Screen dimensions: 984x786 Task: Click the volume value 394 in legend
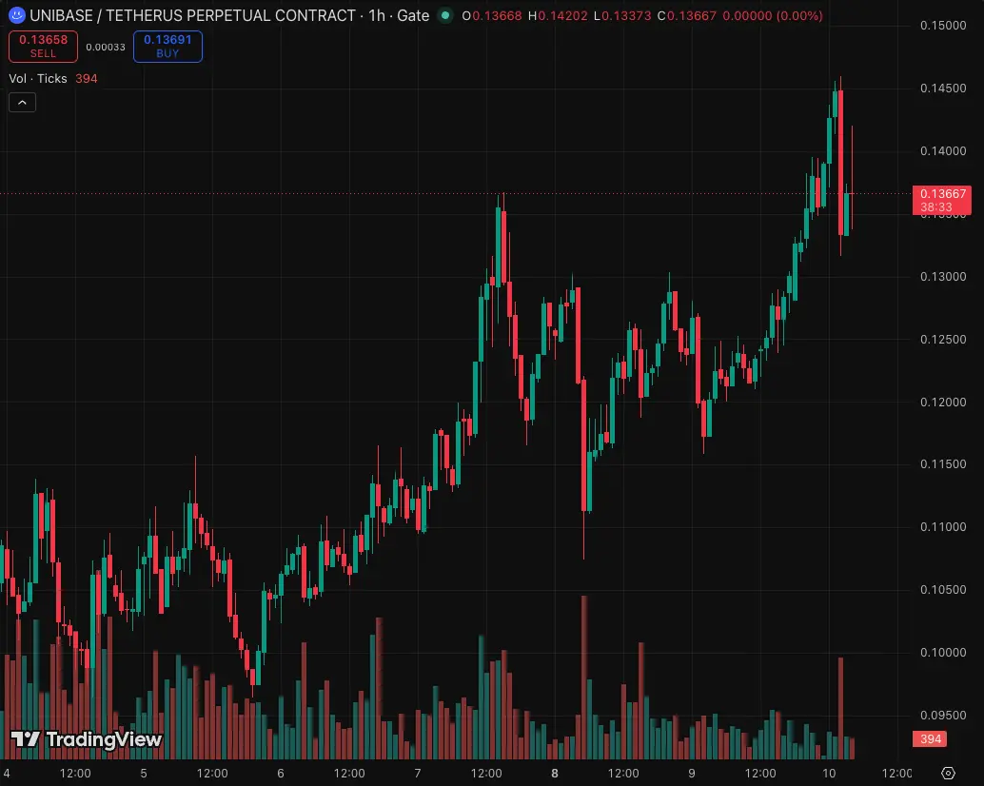coord(86,78)
